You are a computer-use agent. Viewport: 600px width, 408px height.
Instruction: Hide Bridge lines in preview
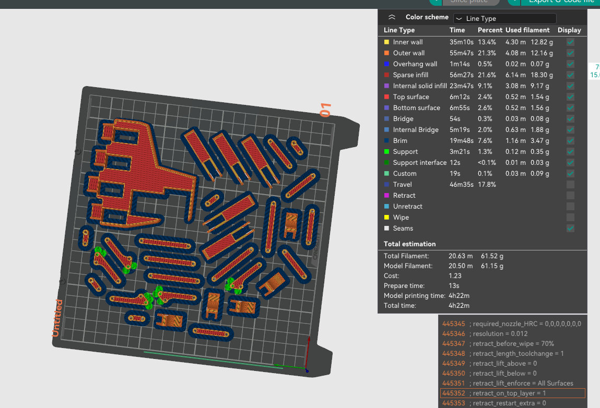(x=570, y=119)
